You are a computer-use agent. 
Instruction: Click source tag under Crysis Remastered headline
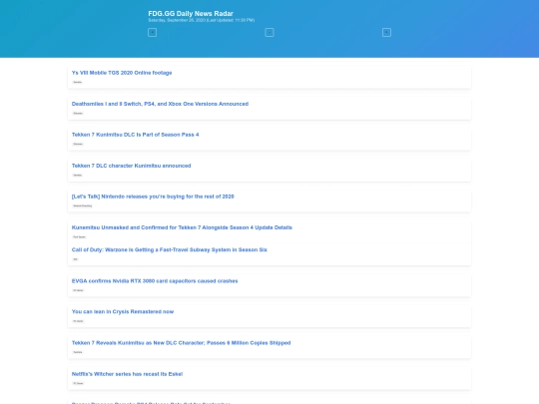[78, 321]
